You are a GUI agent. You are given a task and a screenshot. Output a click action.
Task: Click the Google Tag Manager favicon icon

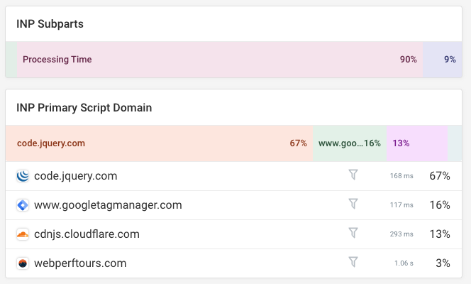tap(23, 205)
